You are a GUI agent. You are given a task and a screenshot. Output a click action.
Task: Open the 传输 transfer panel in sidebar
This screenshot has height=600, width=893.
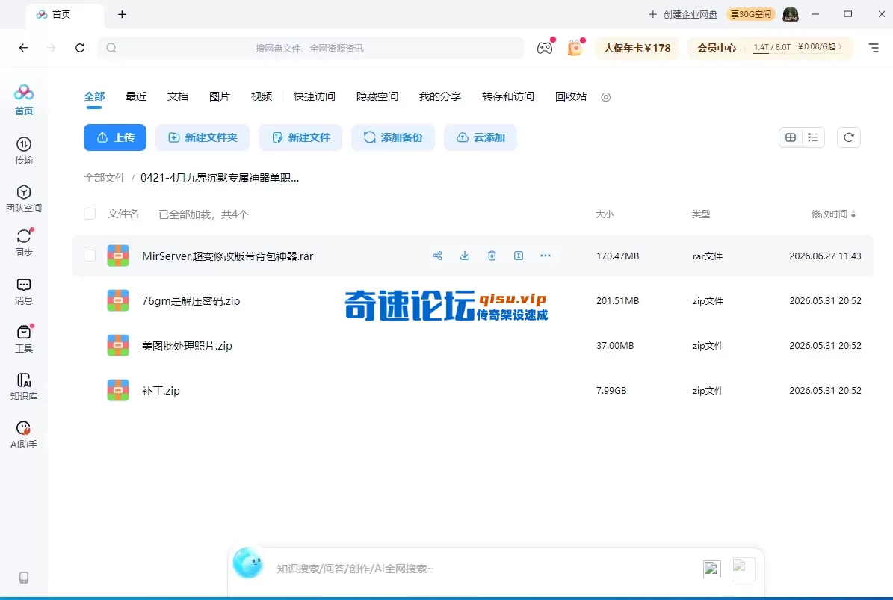pyautogui.click(x=23, y=151)
